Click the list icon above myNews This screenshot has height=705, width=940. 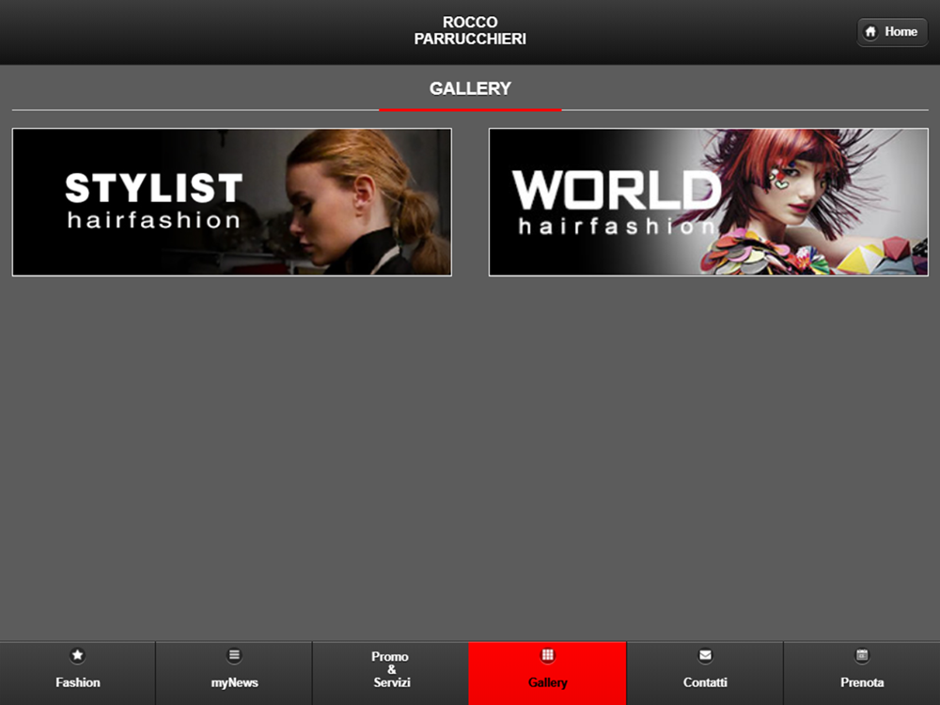234,655
